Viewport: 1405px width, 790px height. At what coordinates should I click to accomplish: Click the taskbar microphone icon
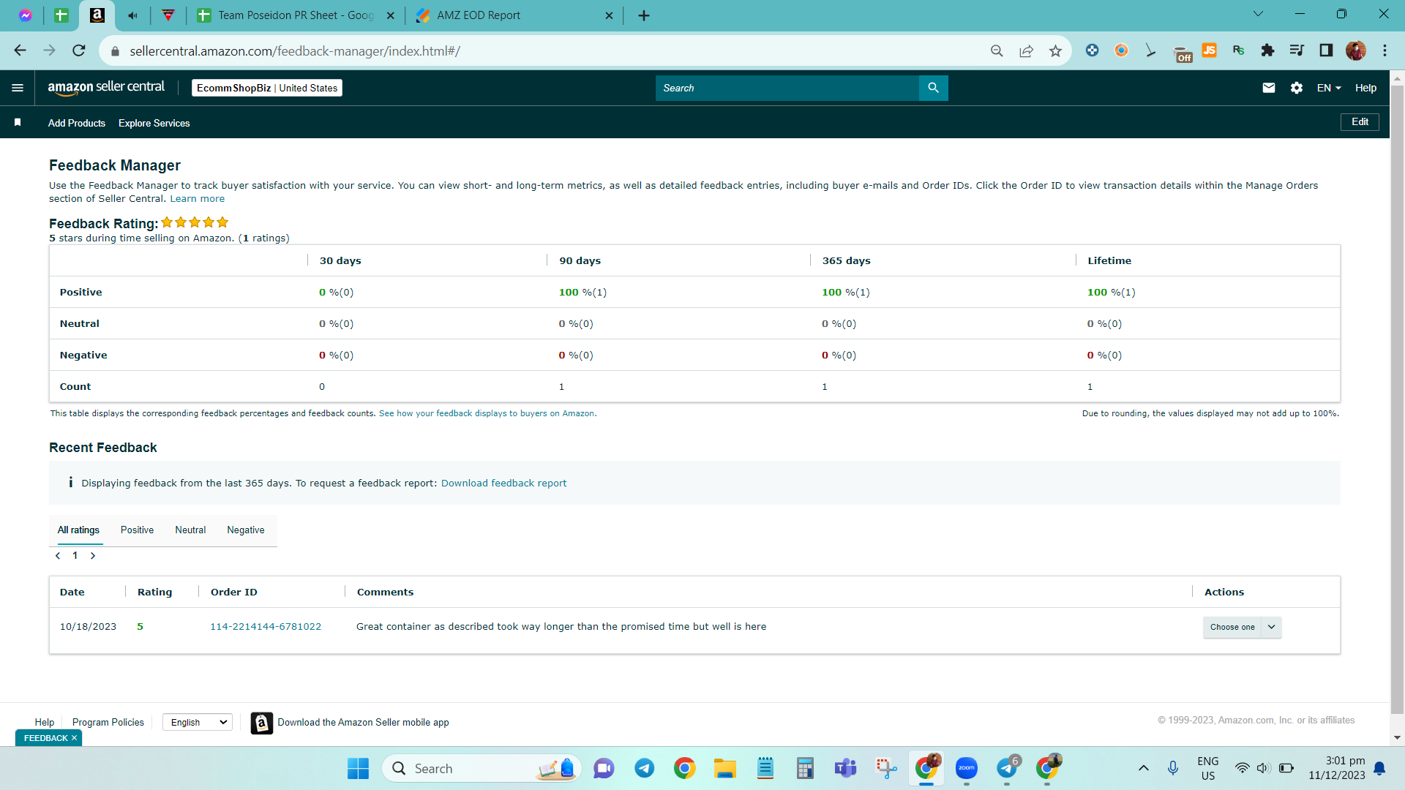coord(1173,768)
